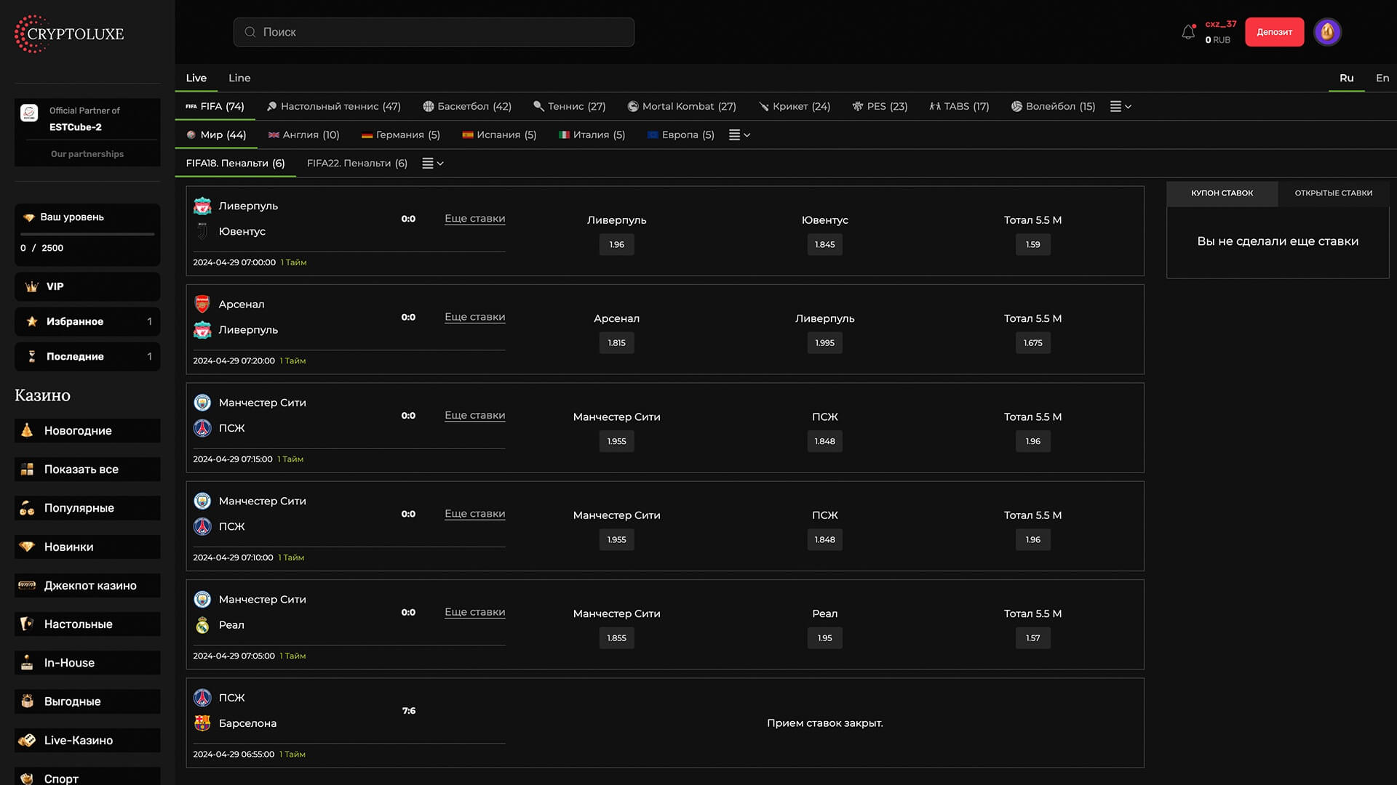
Task: Click the Ваш уровень diamond icon
Action: coord(29,217)
